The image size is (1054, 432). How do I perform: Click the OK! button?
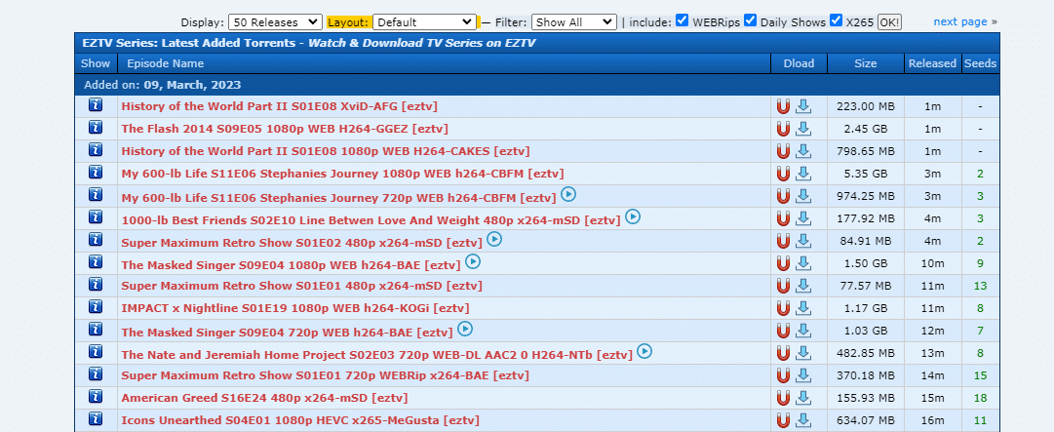coord(889,22)
